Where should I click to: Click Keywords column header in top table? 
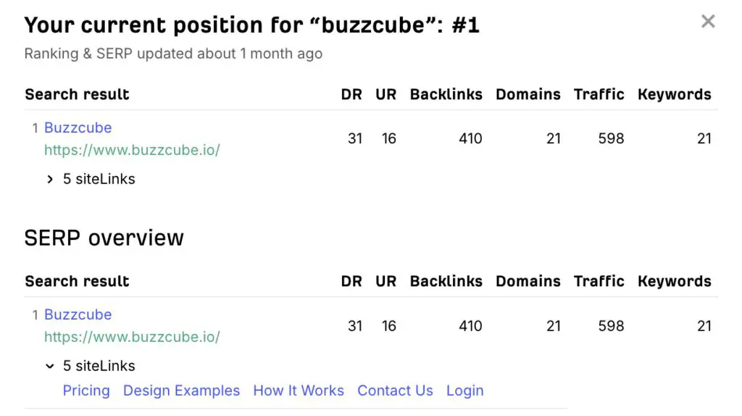click(x=674, y=94)
